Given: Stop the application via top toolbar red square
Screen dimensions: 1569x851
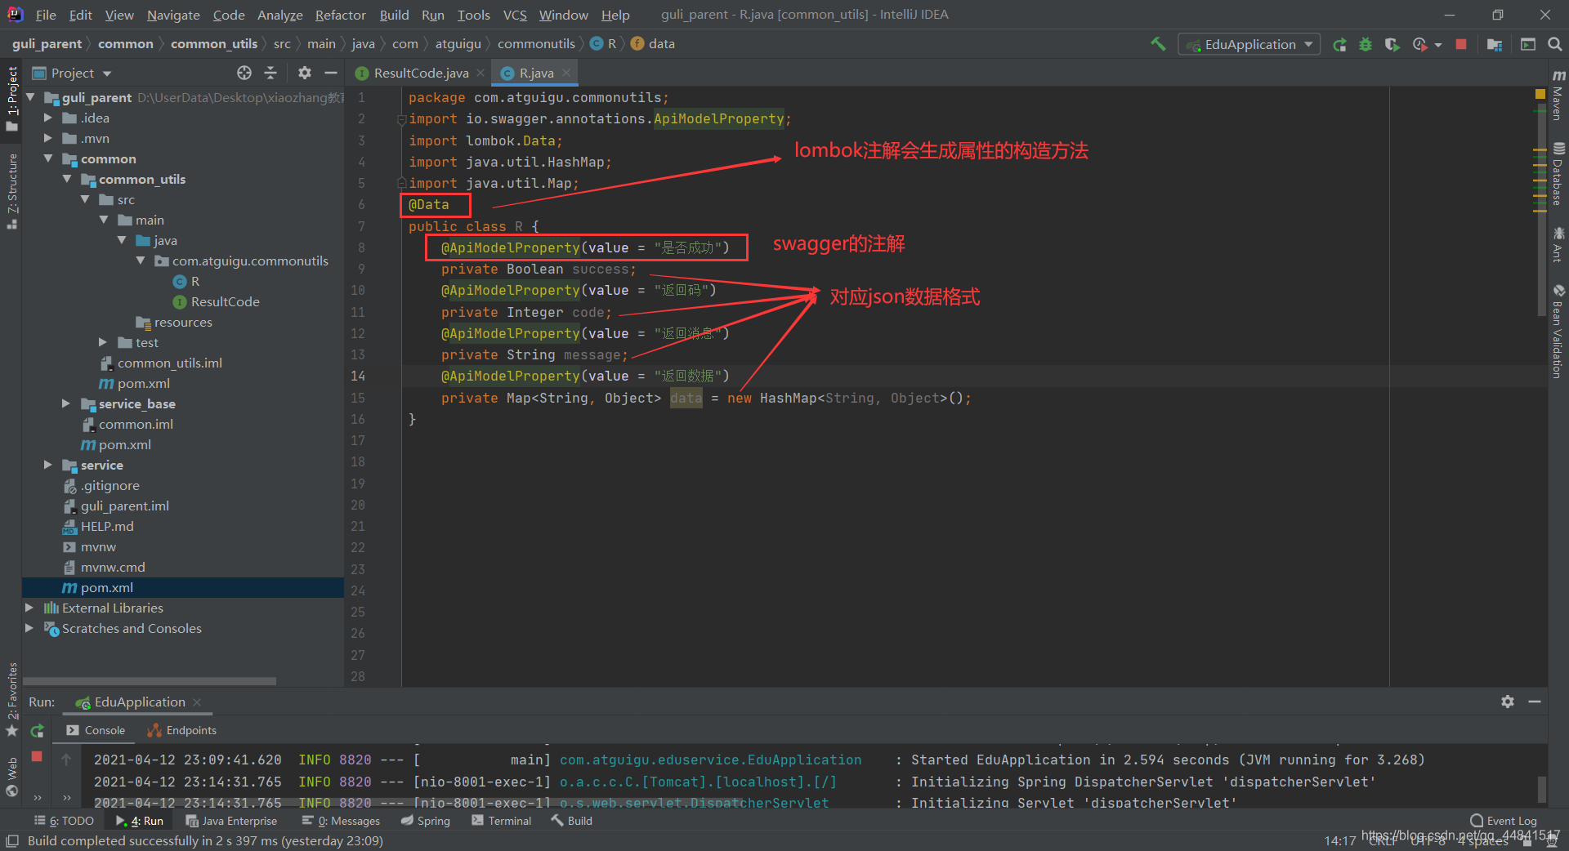Looking at the screenshot, I should click(x=1461, y=44).
